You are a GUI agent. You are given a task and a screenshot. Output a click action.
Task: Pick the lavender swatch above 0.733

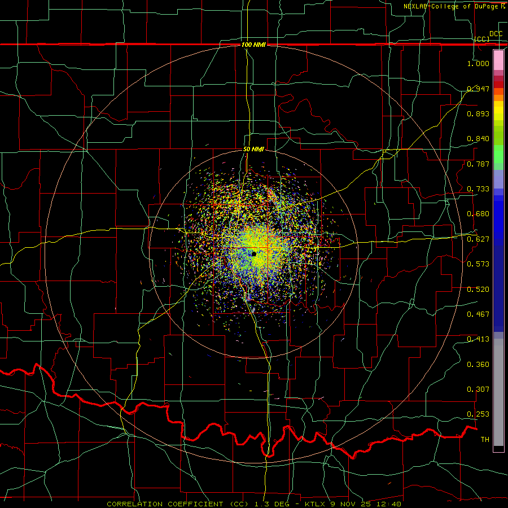click(498, 179)
